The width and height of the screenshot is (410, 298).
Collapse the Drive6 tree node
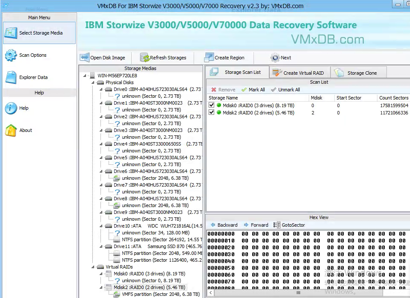click(101, 171)
